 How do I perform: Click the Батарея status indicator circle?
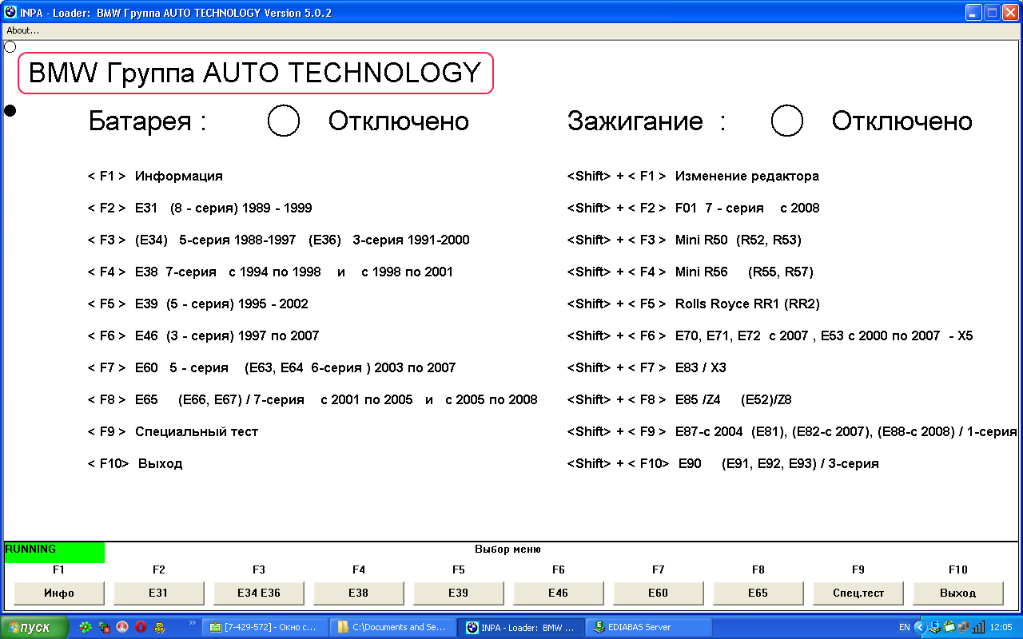284,121
